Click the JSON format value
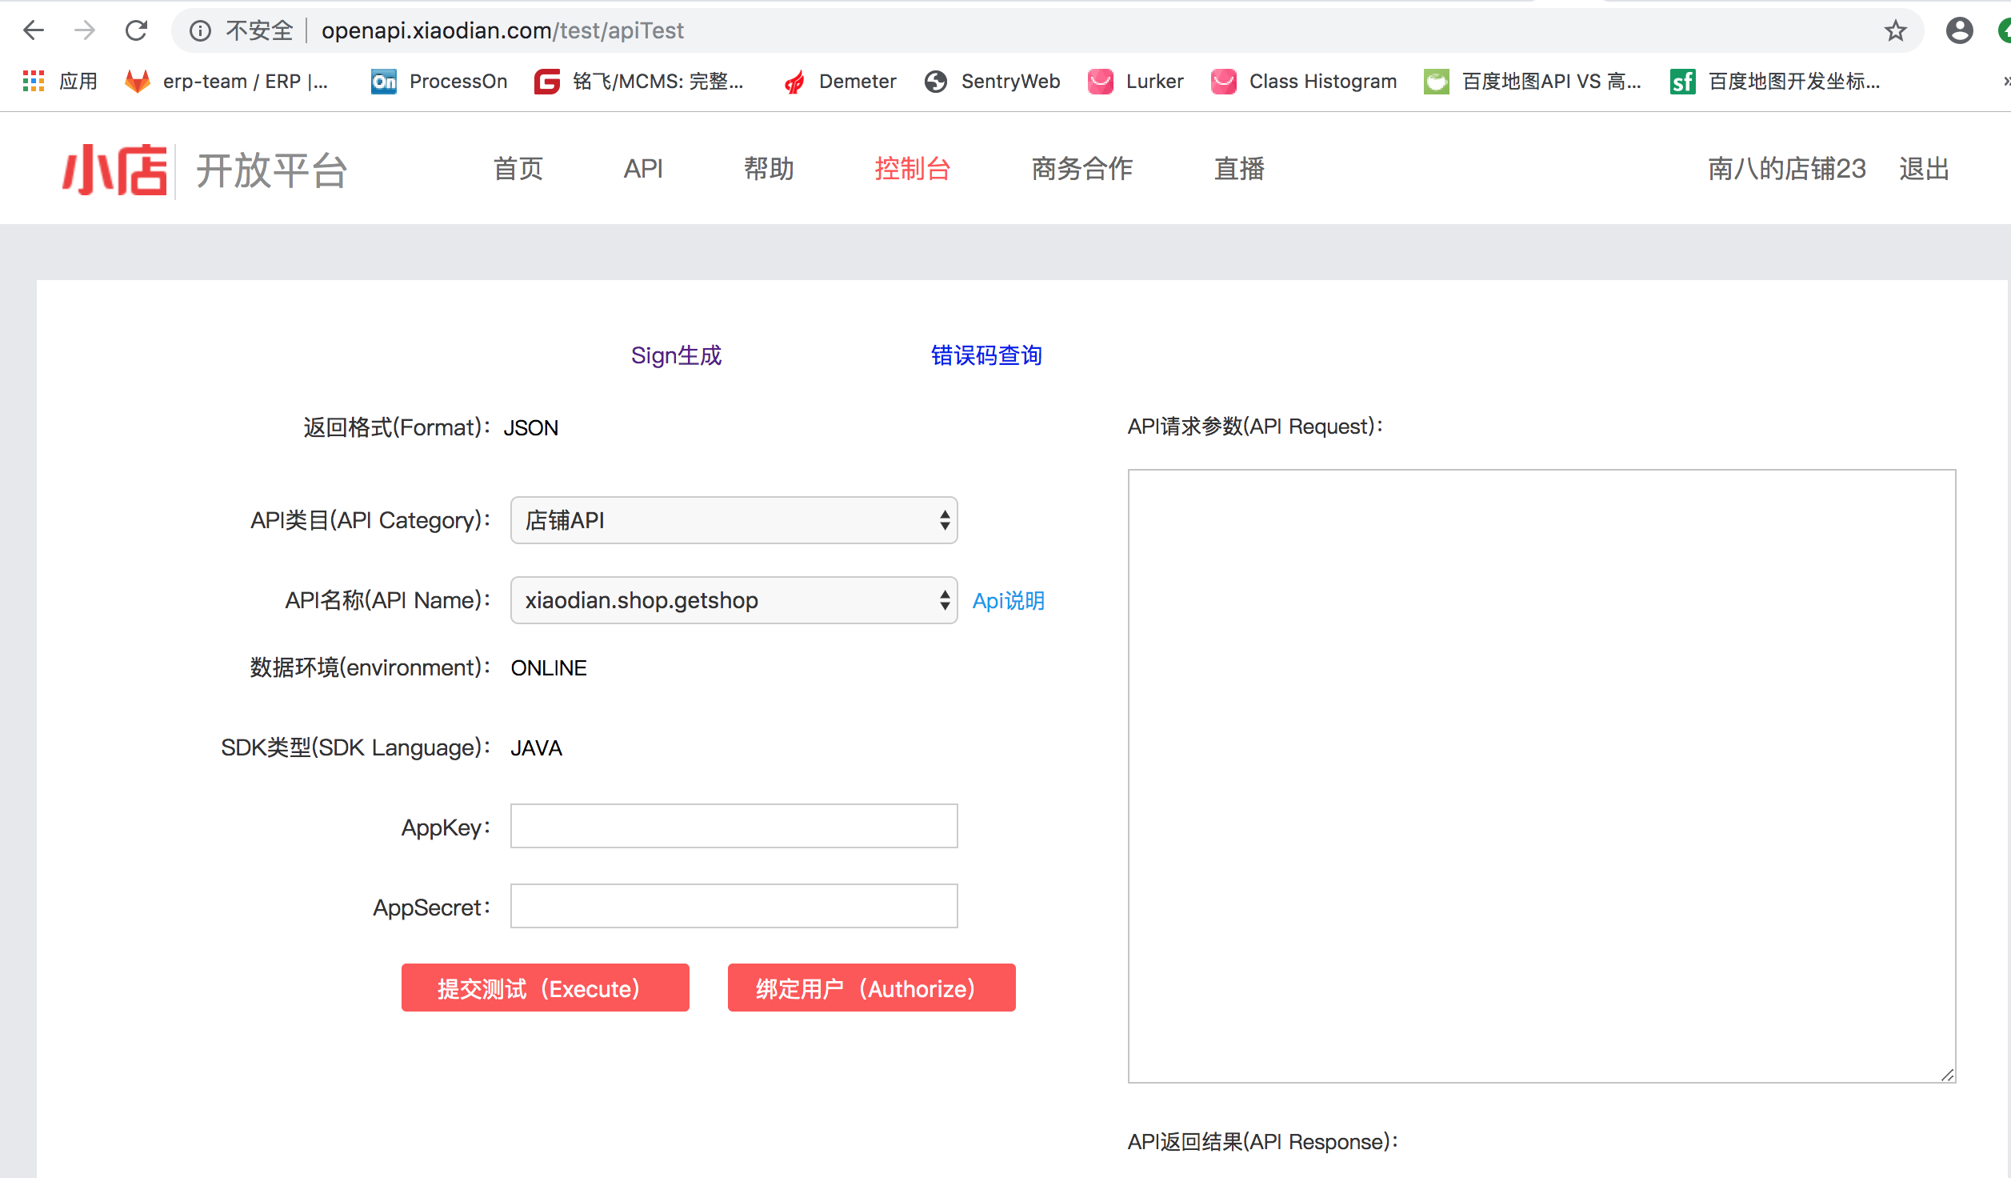Image resolution: width=2011 pixels, height=1178 pixels. (530, 428)
